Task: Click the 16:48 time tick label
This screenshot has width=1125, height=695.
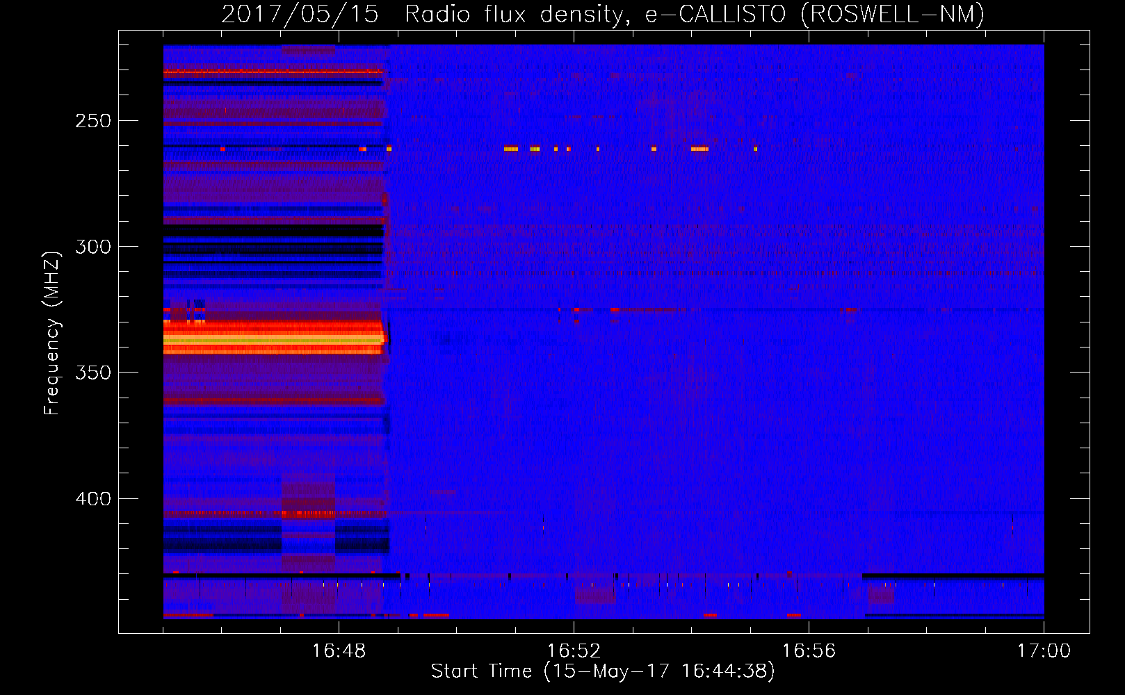Action: 339,651
